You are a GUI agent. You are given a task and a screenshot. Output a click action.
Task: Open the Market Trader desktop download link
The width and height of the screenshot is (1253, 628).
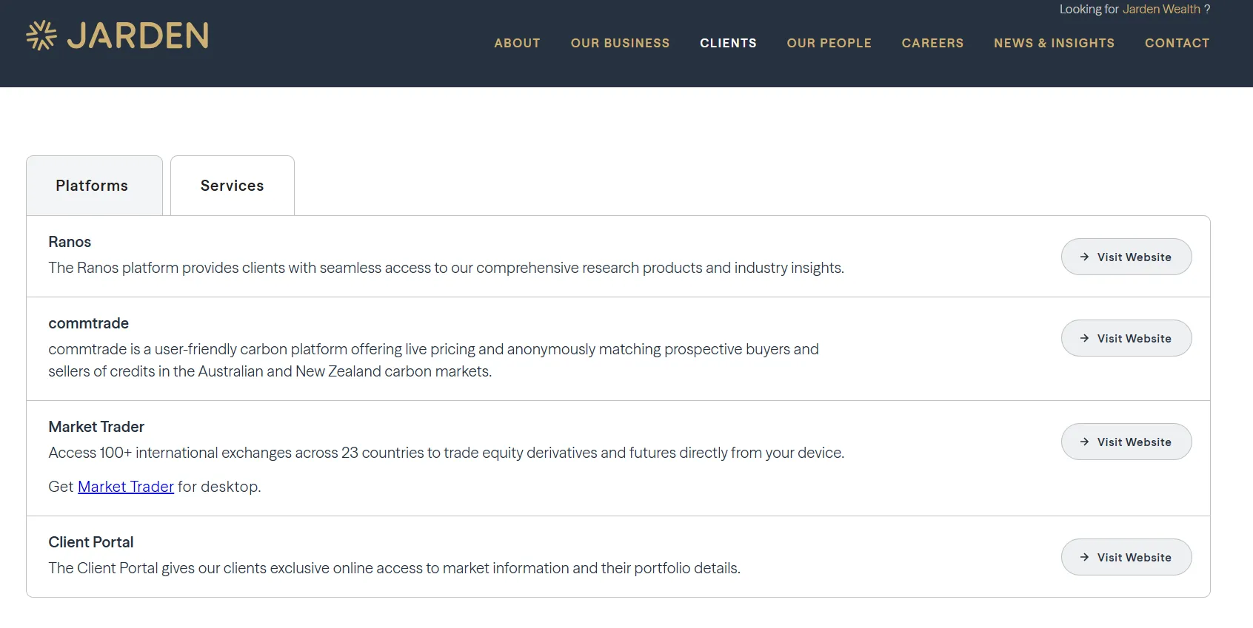126,487
